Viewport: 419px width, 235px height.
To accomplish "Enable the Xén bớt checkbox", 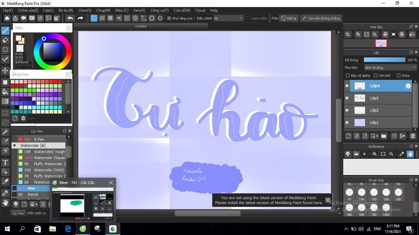I will click(376, 75).
